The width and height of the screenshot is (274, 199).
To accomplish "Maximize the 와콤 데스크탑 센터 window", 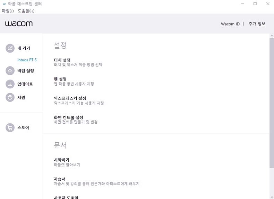I will click(255, 4).
